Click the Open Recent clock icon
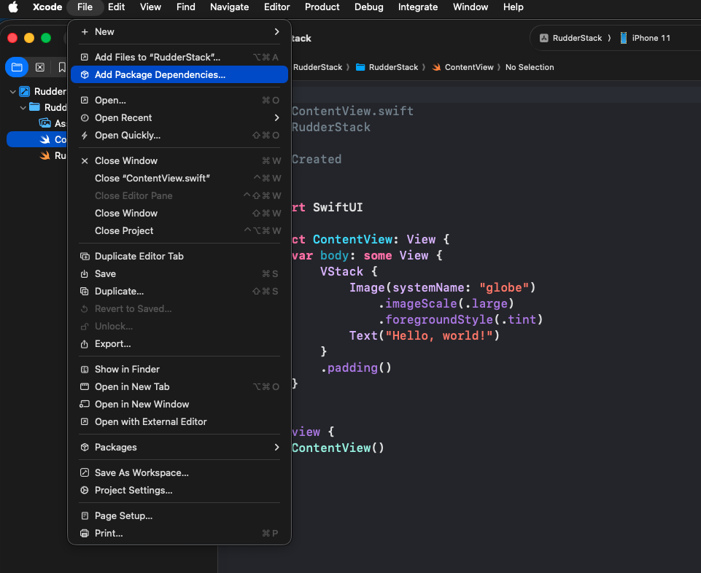701x573 pixels. click(85, 117)
